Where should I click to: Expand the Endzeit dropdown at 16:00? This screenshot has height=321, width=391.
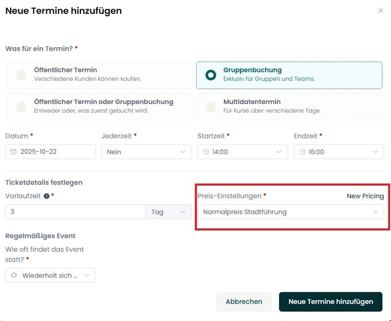[x=338, y=152]
